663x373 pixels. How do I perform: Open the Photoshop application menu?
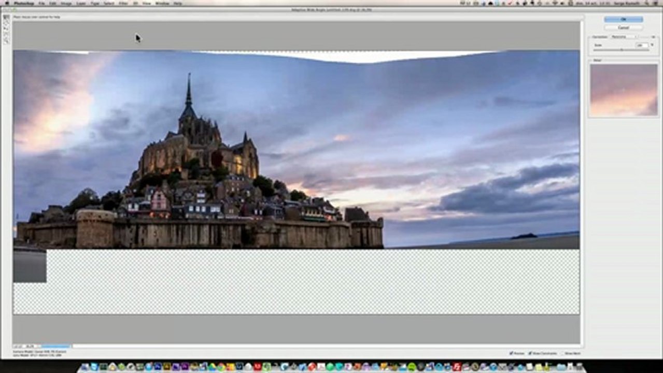[25, 3]
